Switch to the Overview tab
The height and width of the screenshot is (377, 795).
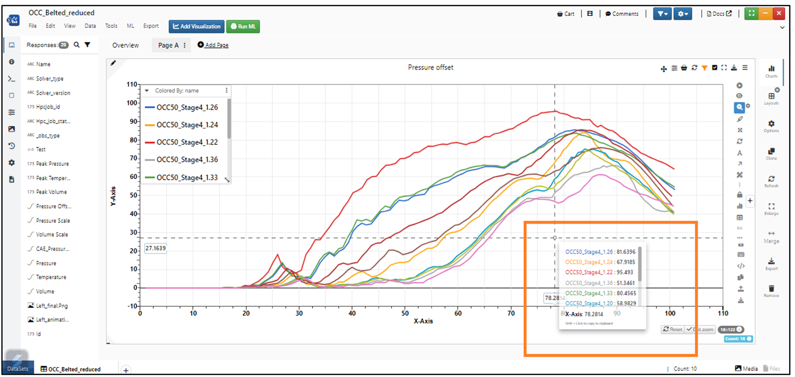125,45
